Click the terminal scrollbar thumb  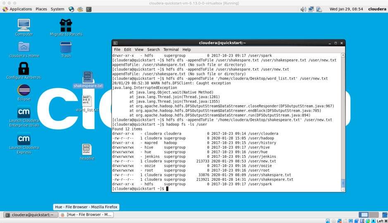tap(343, 183)
